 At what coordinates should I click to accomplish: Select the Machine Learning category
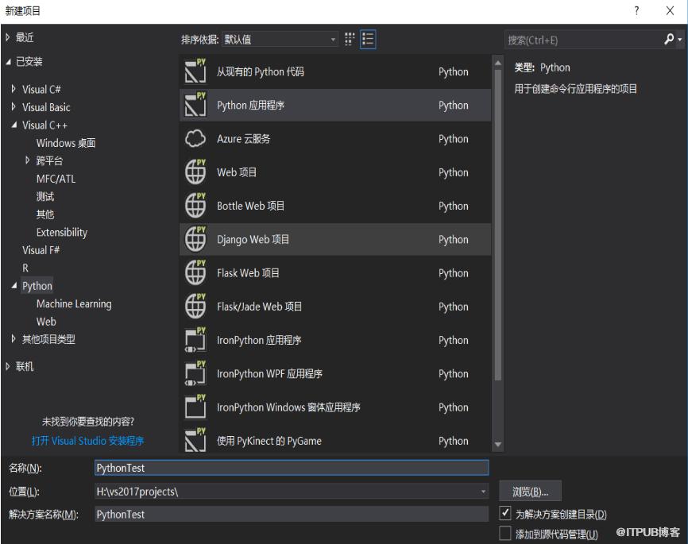[74, 303]
